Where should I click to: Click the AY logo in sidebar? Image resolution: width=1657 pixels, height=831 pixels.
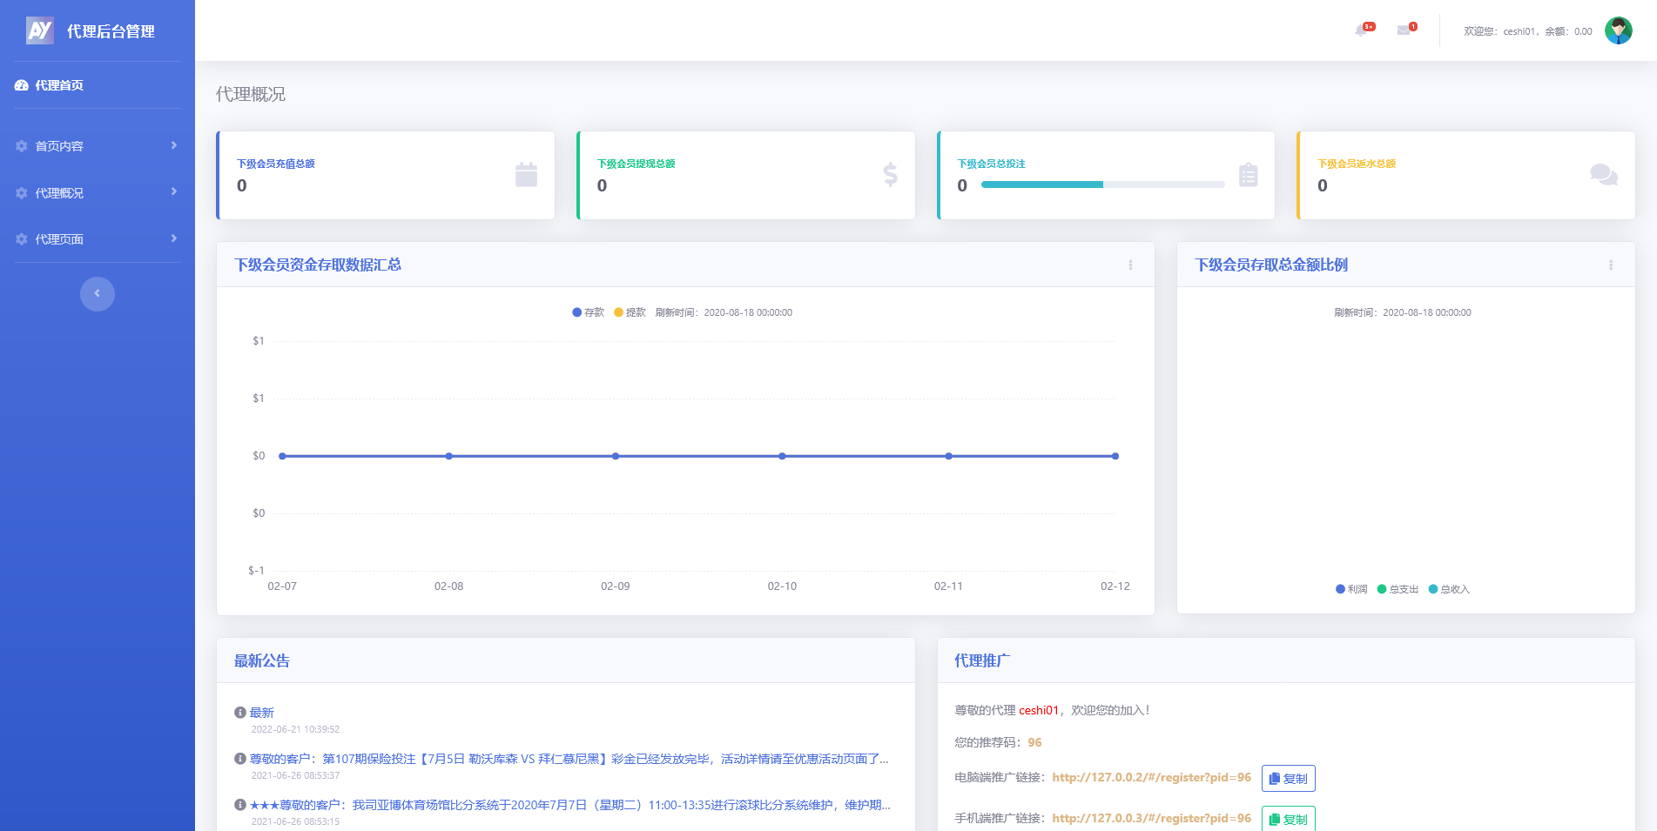(39, 30)
